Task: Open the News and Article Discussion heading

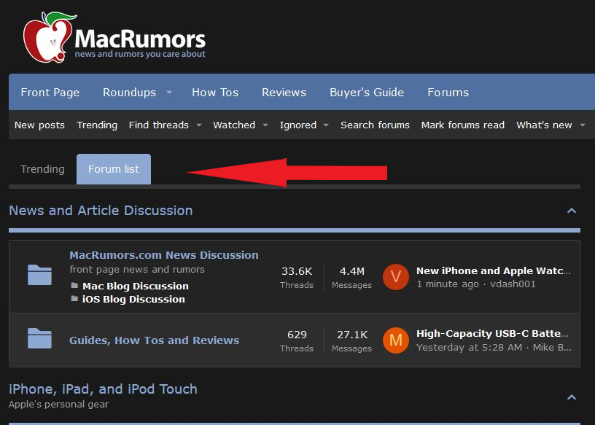Action: click(x=101, y=210)
